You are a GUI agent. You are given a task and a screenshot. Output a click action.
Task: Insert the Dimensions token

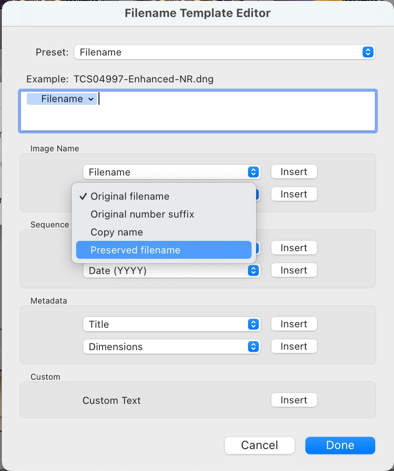(294, 347)
